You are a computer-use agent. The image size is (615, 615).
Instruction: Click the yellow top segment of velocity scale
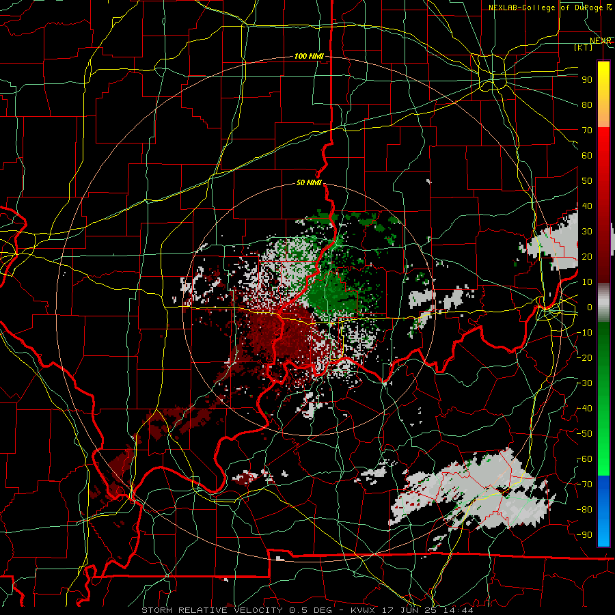tap(603, 94)
